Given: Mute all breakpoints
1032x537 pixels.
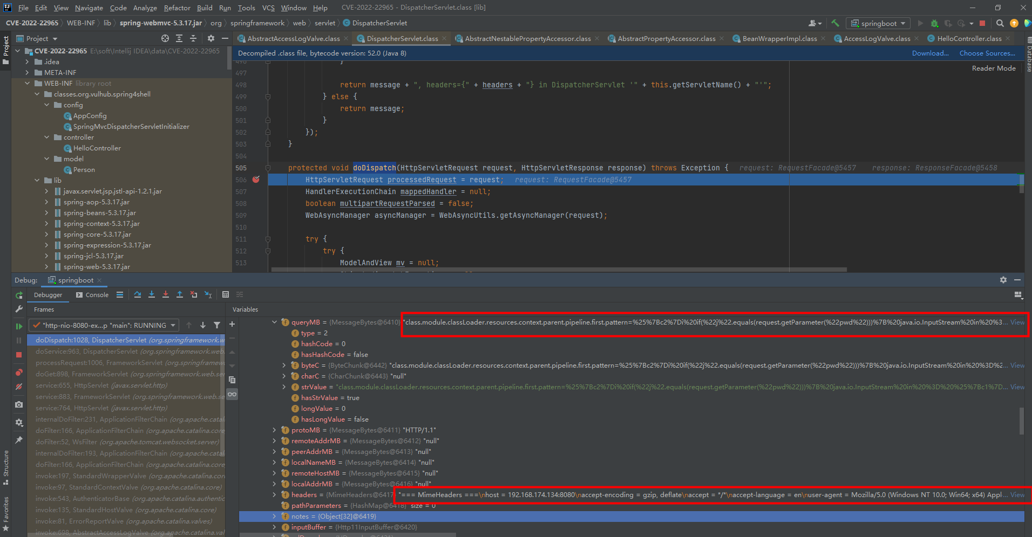Looking at the screenshot, I should [x=19, y=386].
